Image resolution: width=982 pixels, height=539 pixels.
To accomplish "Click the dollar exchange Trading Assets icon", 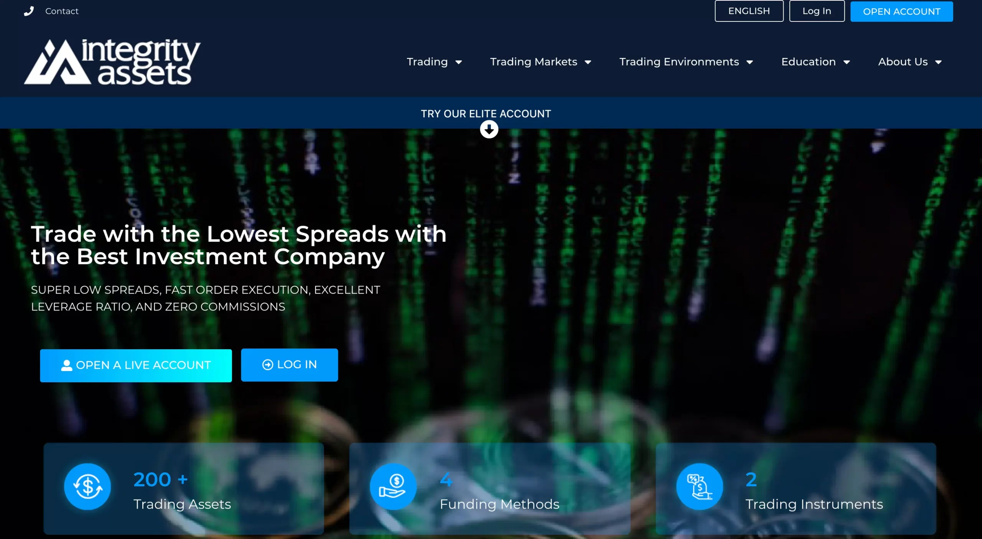I will point(87,486).
